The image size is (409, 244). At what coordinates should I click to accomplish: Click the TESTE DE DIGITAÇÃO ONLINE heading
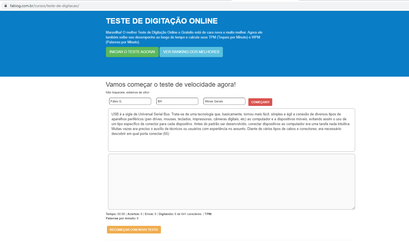(162, 21)
